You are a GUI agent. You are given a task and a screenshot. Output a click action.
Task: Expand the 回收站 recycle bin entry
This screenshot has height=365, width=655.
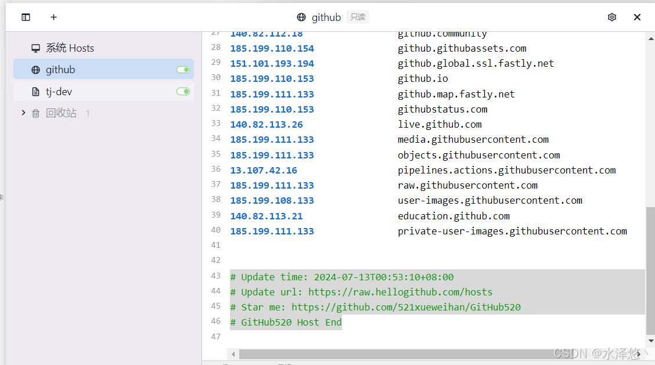click(x=23, y=113)
